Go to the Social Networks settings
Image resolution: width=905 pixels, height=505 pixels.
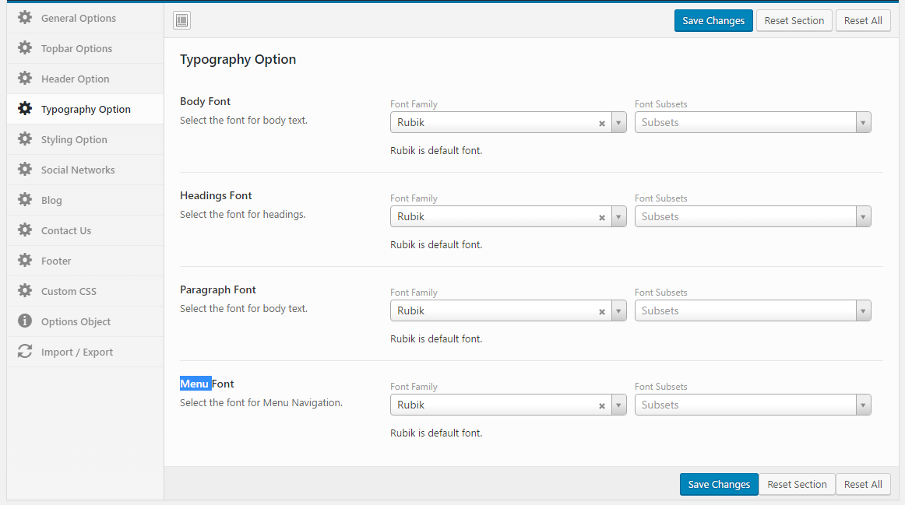coord(78,170)
